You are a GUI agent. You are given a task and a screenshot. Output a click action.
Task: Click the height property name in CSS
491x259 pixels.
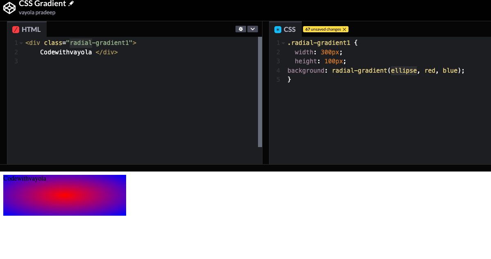tap(306, 61)
